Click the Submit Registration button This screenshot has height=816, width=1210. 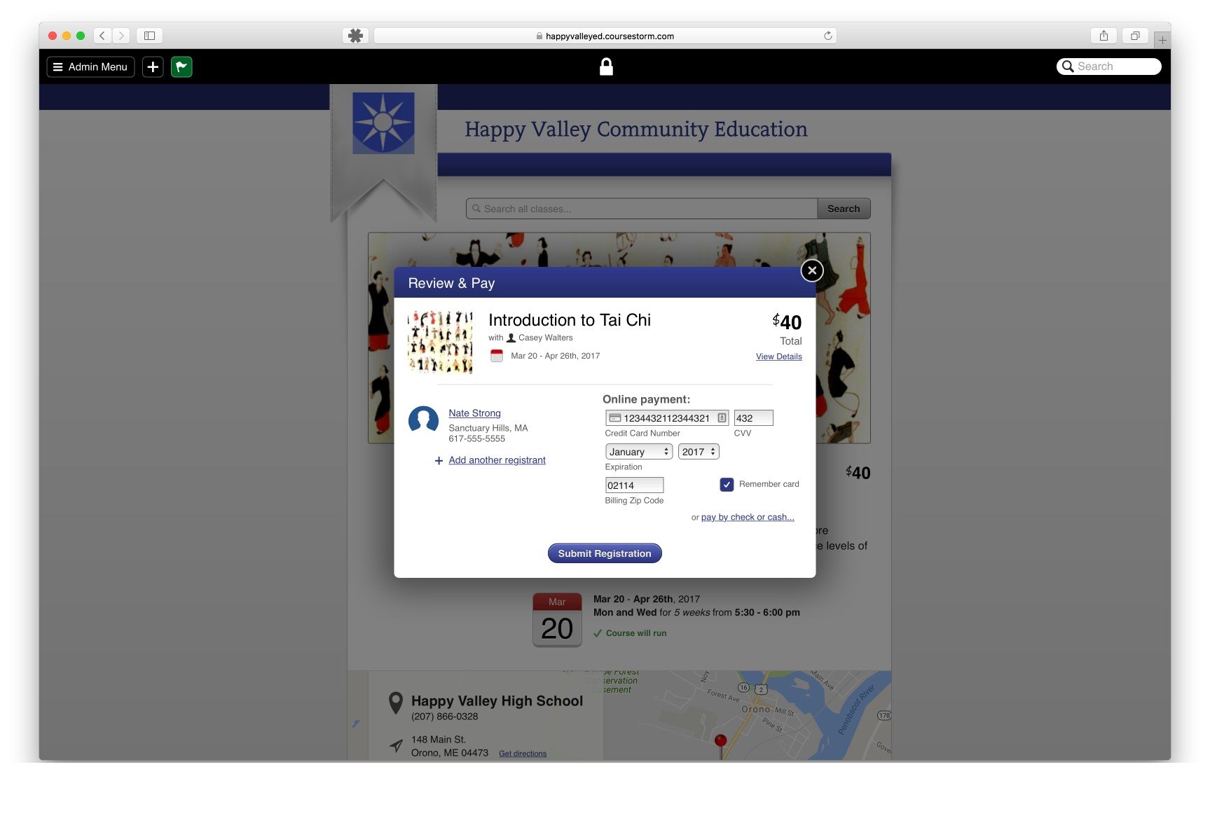(x=605, y=553)
